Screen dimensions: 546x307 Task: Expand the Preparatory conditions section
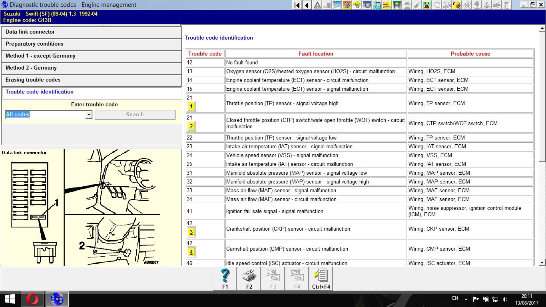(91, 44)
